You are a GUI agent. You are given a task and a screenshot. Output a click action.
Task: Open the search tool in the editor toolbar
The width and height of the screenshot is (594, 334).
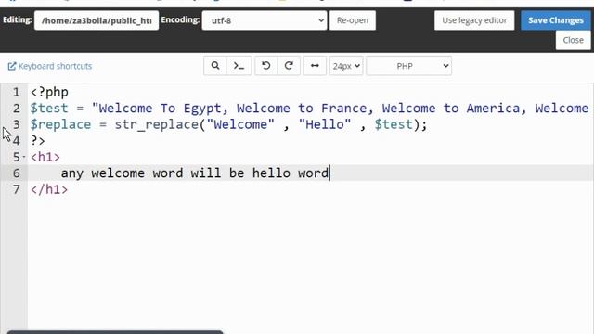(215, 66)
